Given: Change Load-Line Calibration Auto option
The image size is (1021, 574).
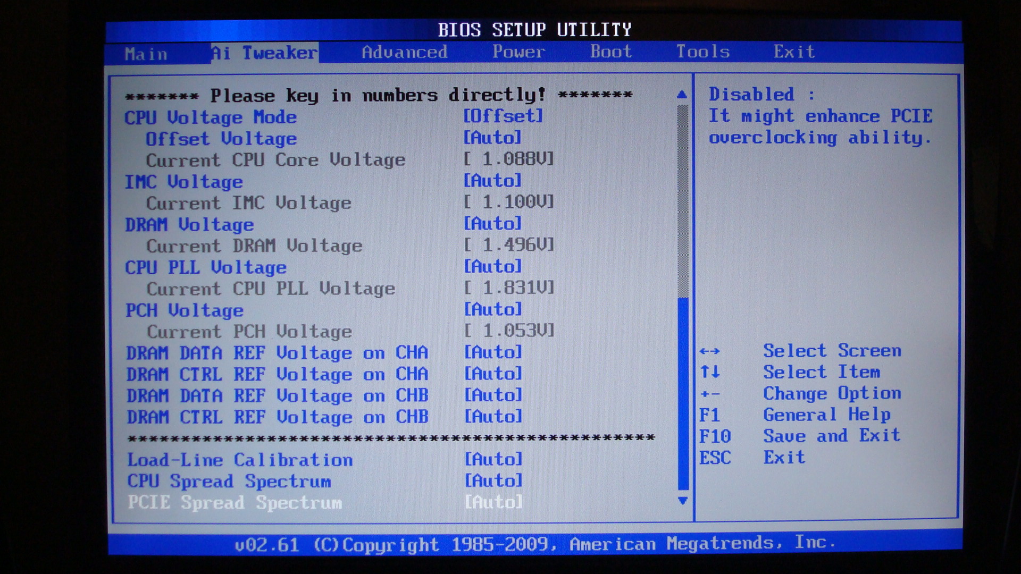Looking at the screenshot, I should coord(493,459).
